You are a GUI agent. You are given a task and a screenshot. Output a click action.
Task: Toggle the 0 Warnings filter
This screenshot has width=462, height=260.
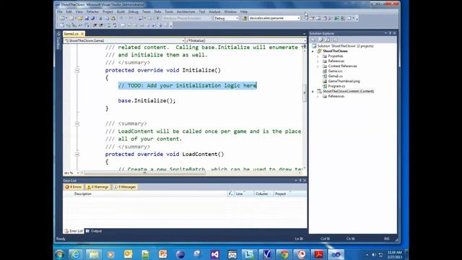98,187
